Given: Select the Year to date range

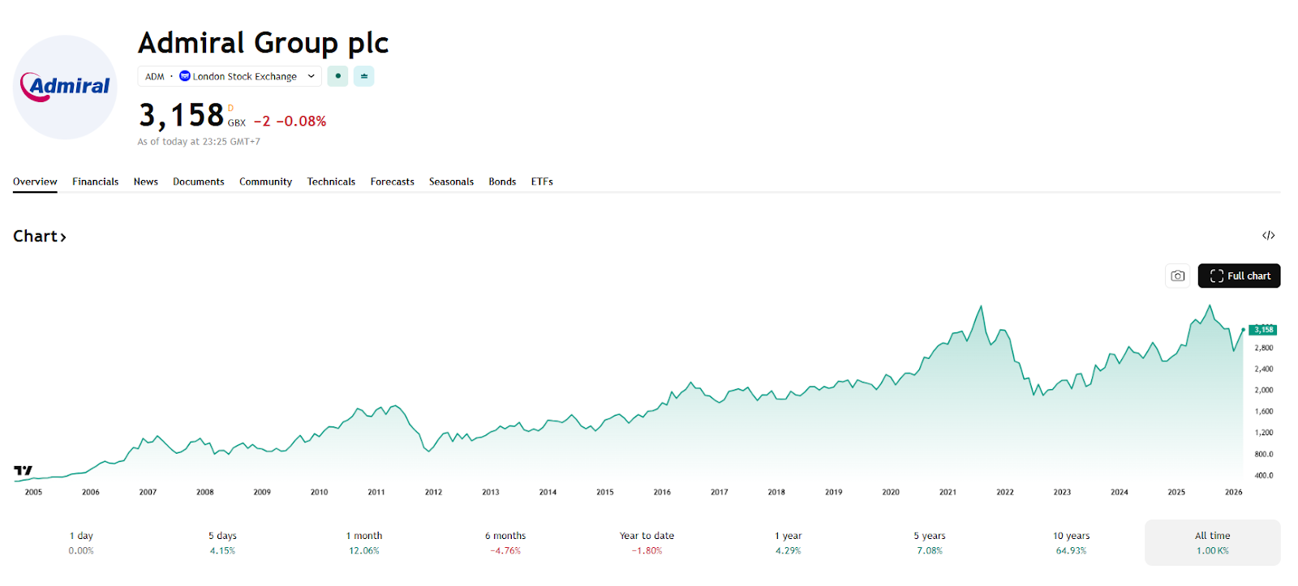Looking at the screenshot, I should [647, 542].
